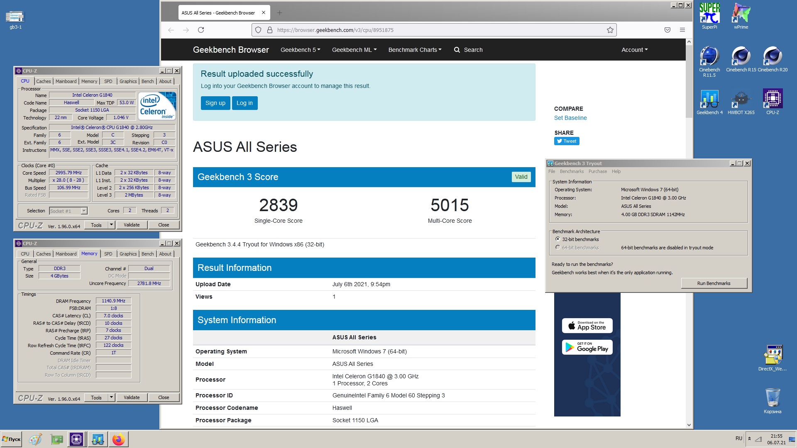Click the Firefox taskbar icon
The width and height of the screenshot is (797, 448).
(118, 439)
